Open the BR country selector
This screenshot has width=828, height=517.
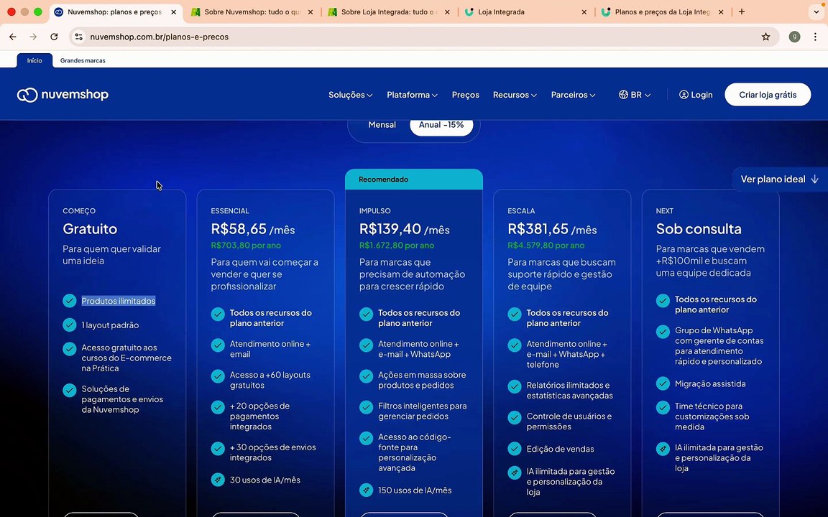(x=635, y=95)
